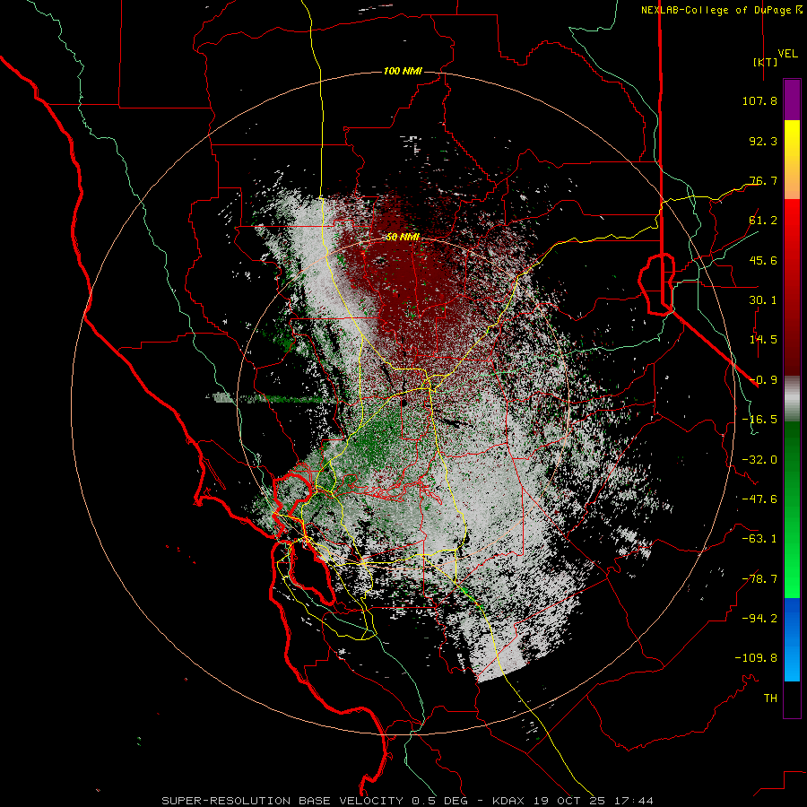Click the 14.5 velocity scale value
The width and height of the screenshot is (807, 807).
pos(763,340)
